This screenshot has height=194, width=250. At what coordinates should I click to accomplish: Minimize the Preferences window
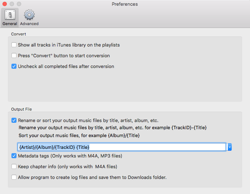click(12, 4)
